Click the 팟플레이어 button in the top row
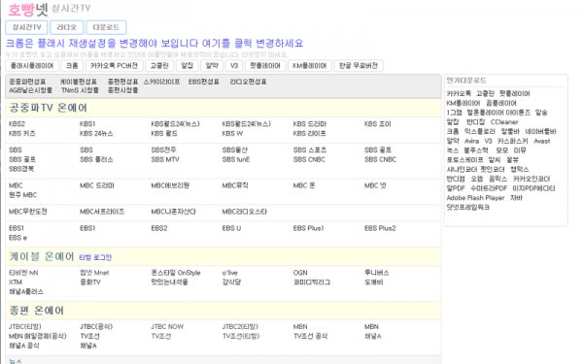This screenshot has height=364, width=583. (264, 66)
